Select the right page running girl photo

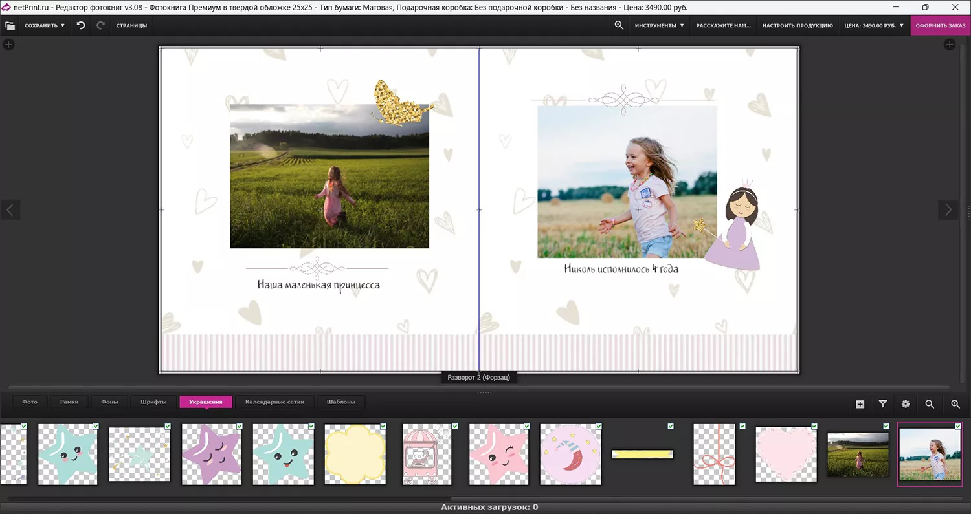click(x=627, y=182)
